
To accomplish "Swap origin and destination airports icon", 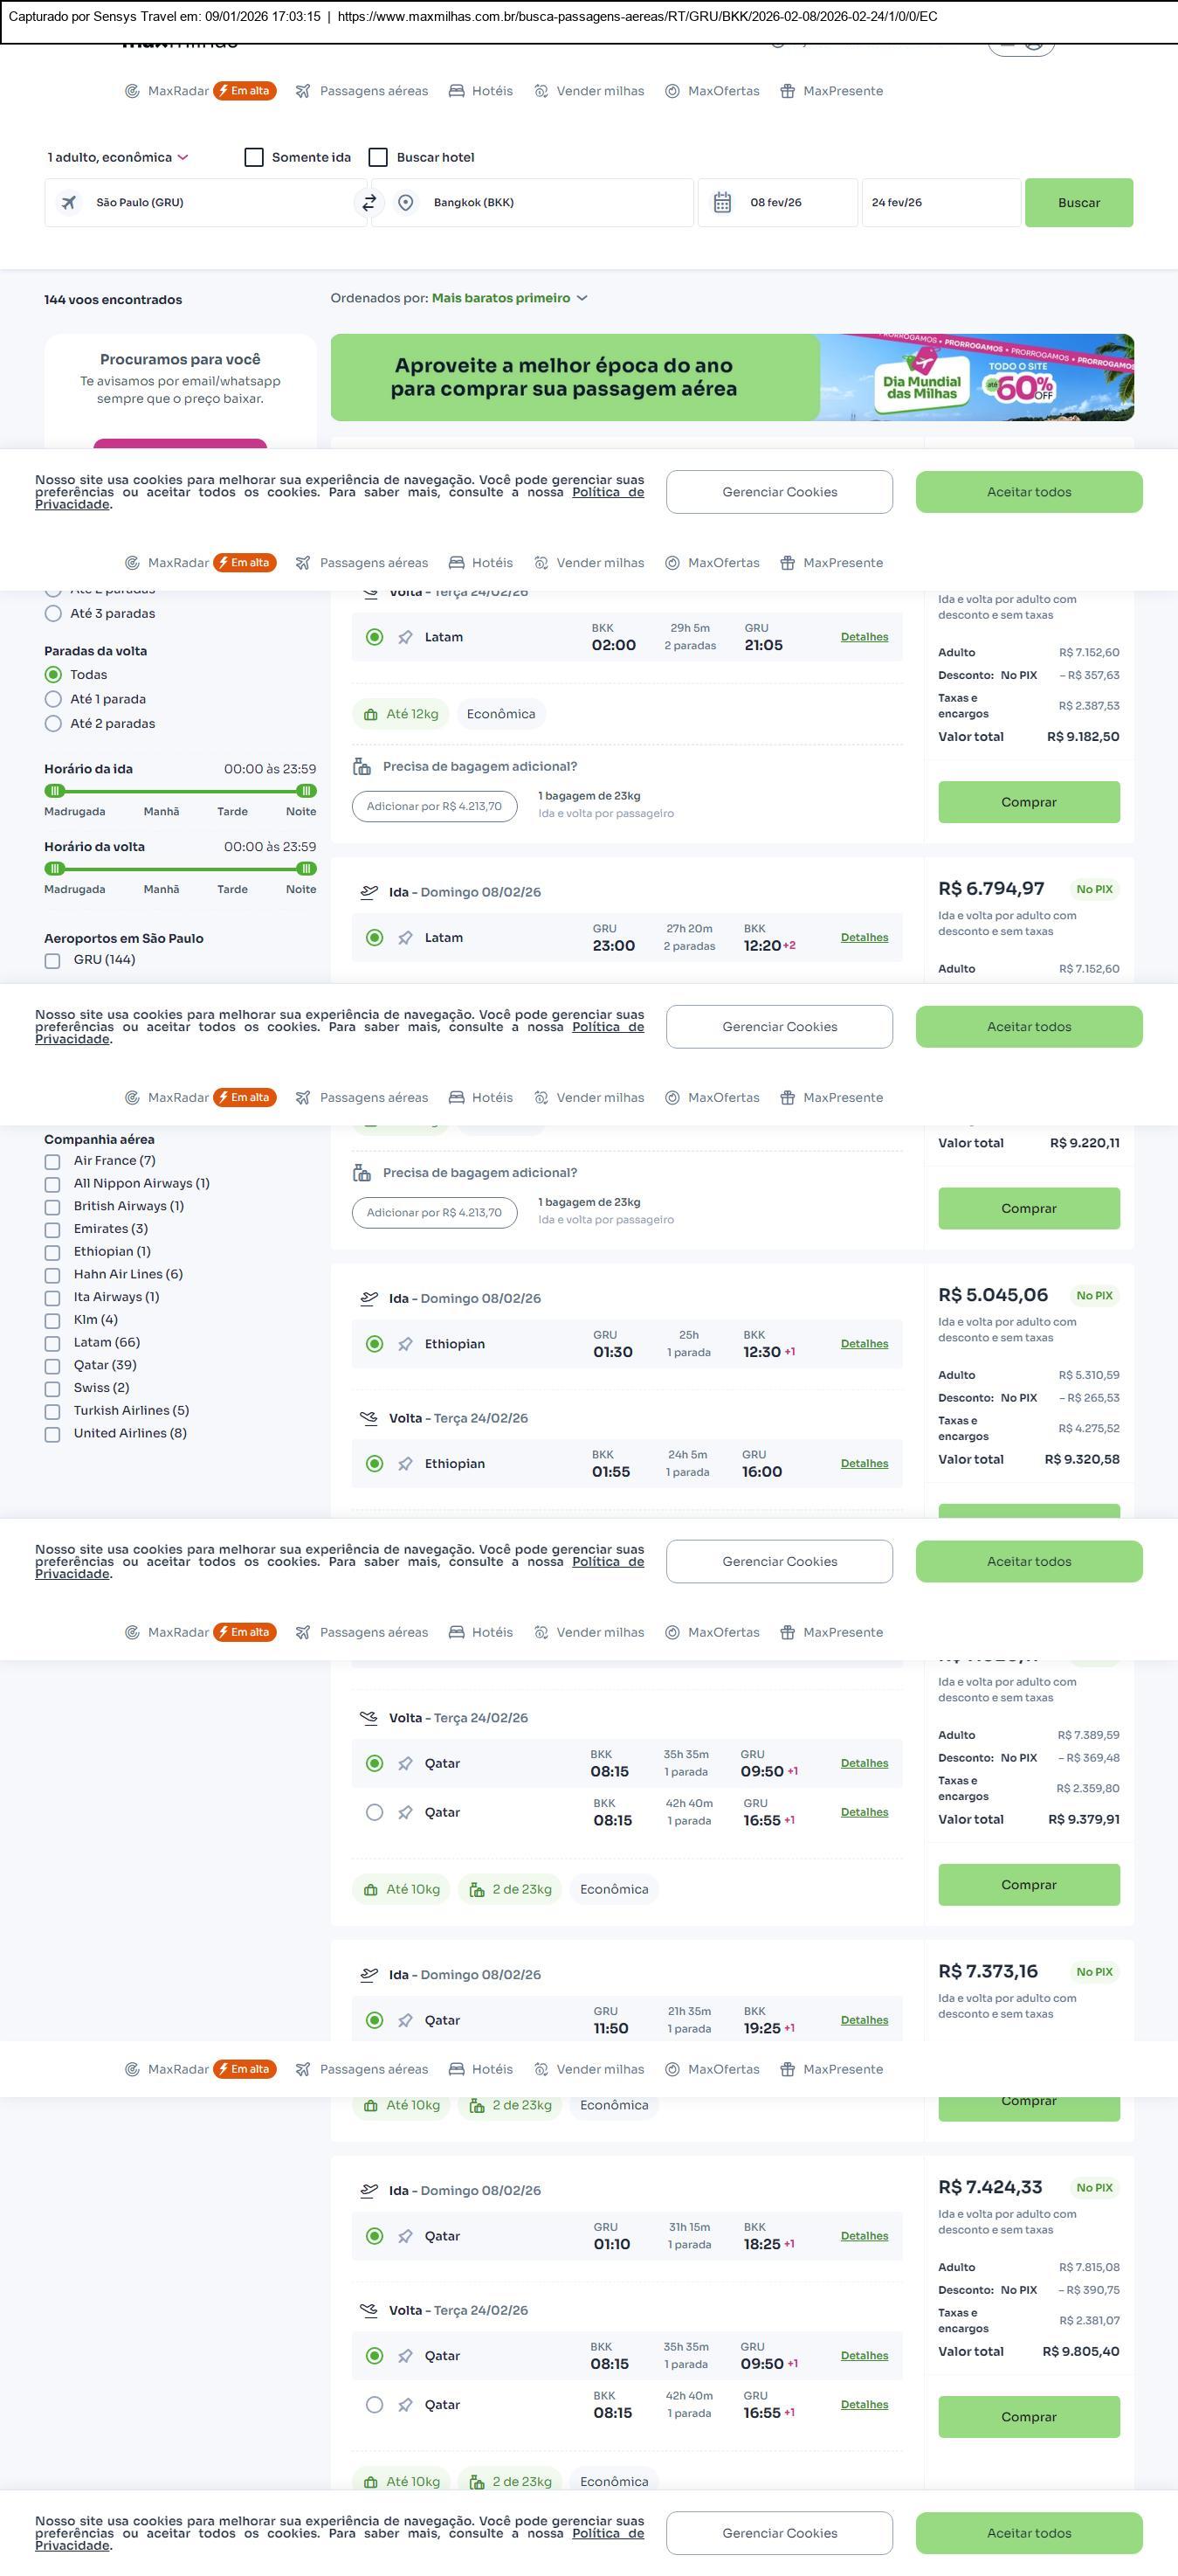I will point(369,203).
